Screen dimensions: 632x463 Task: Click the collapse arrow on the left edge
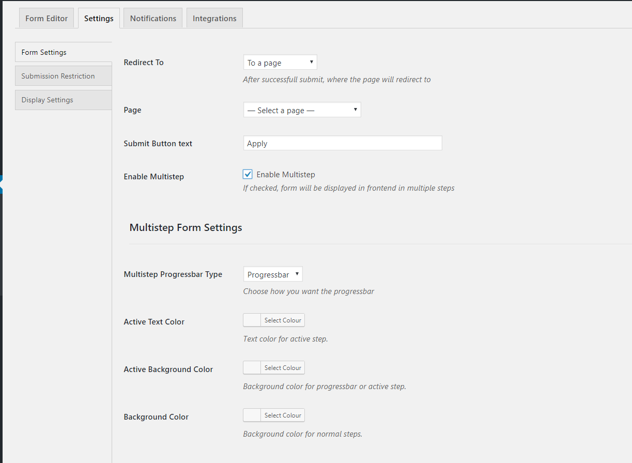point(2,184)
